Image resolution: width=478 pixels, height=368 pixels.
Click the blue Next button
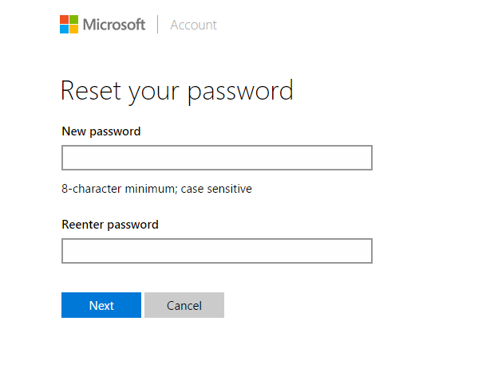pos(101,305)
